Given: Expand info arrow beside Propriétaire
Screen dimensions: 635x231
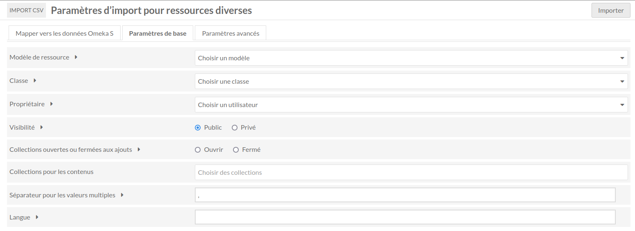Looking at the screenshot, I should [x=52, y=104].
